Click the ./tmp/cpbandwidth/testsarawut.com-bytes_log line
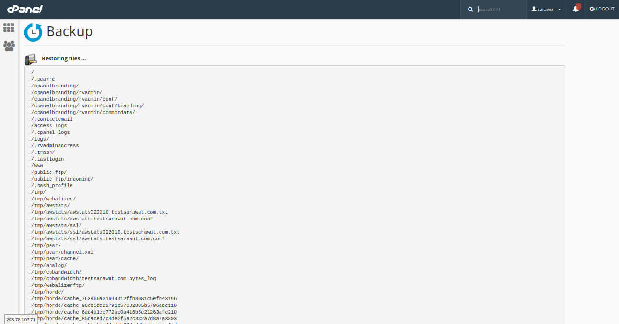619x324 pixels. [92, 279]
